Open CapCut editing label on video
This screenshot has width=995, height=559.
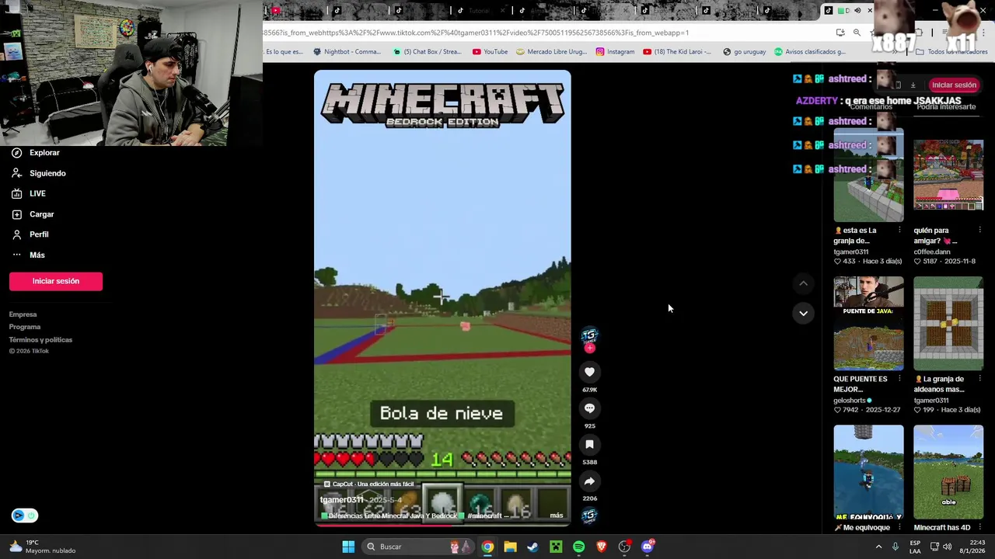[x=368, y=484]
